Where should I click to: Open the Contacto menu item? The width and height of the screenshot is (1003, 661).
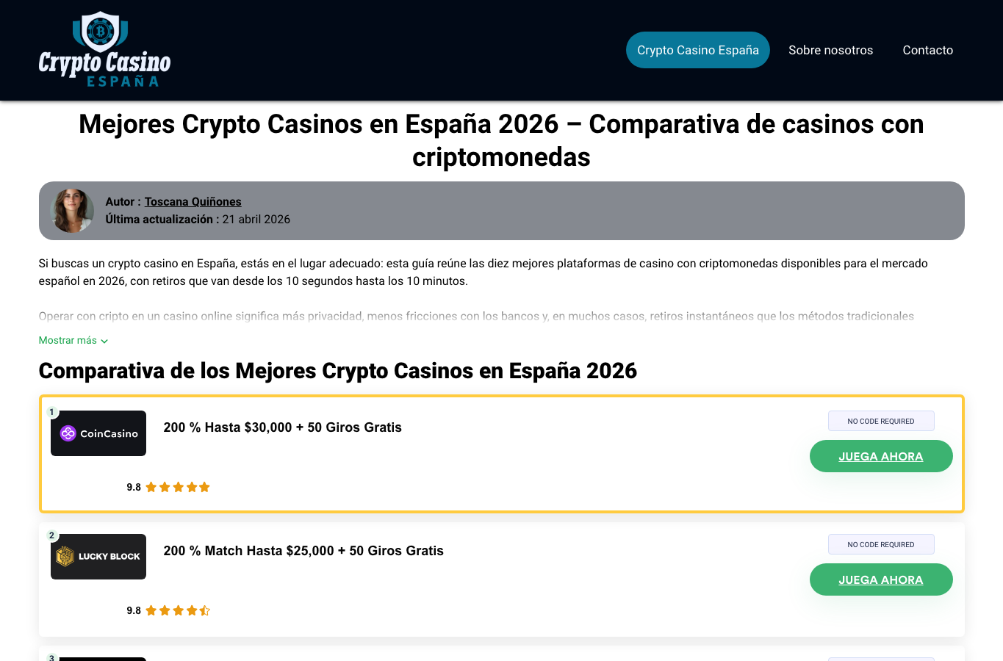928,50
